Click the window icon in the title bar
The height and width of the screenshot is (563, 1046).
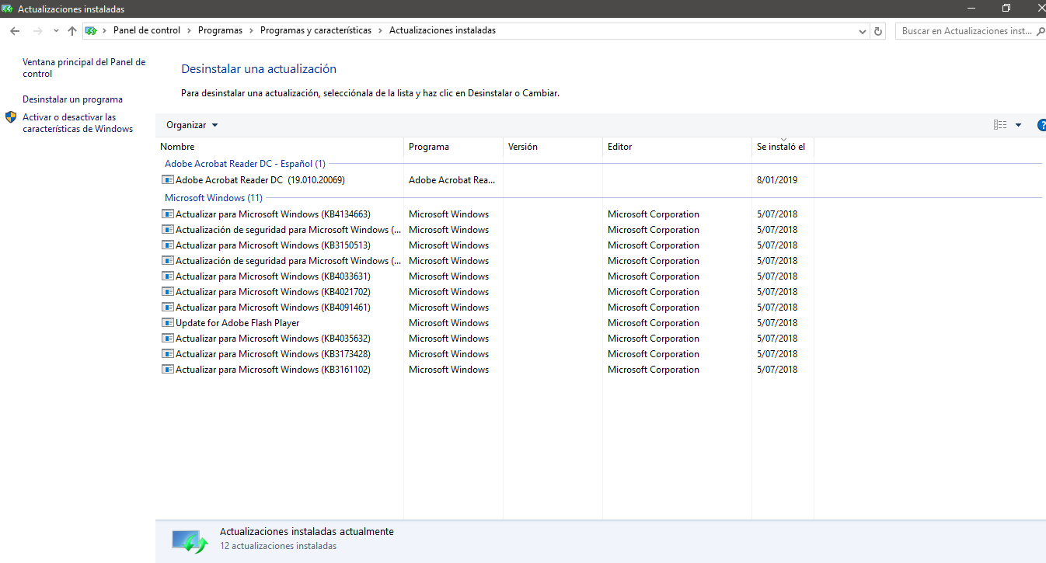coord(8,9)
